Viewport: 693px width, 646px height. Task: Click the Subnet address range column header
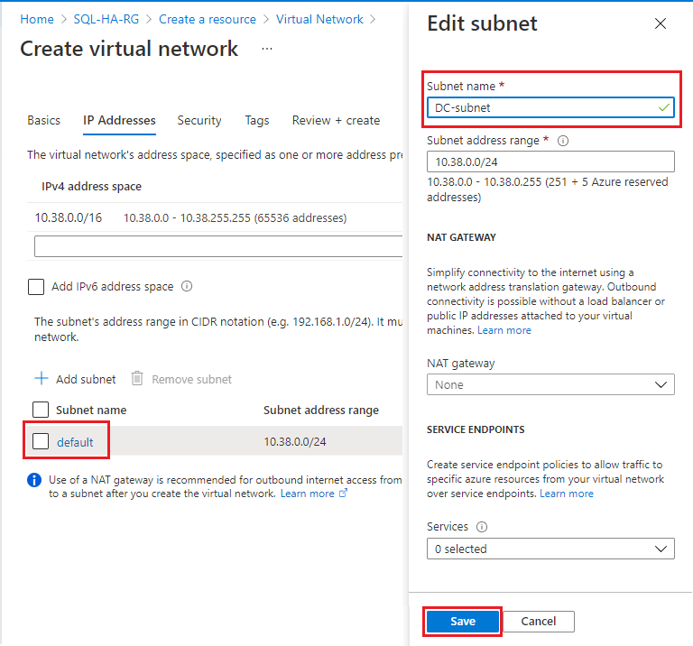321,410
